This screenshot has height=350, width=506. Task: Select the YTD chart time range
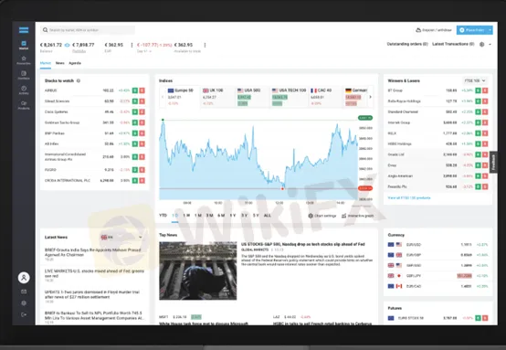point(163,216)
